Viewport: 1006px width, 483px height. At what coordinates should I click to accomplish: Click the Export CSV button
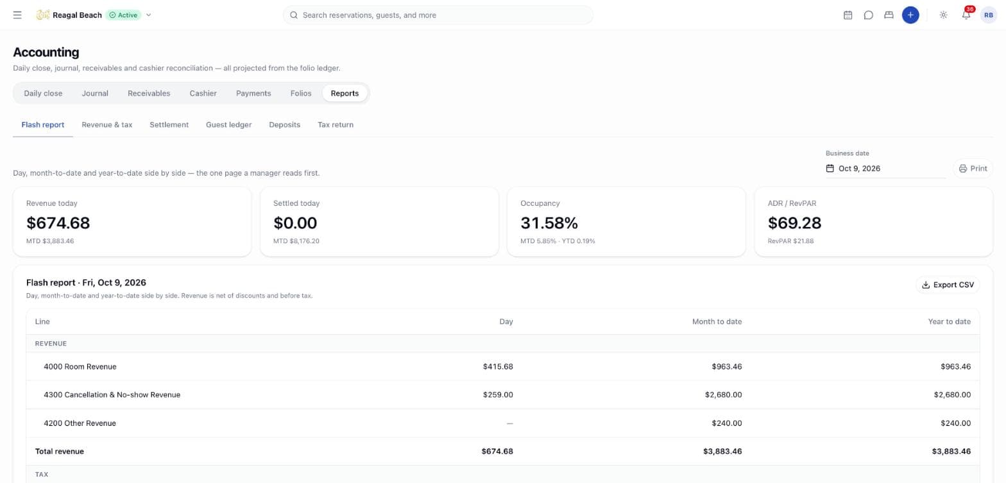(x=948, y=285)
